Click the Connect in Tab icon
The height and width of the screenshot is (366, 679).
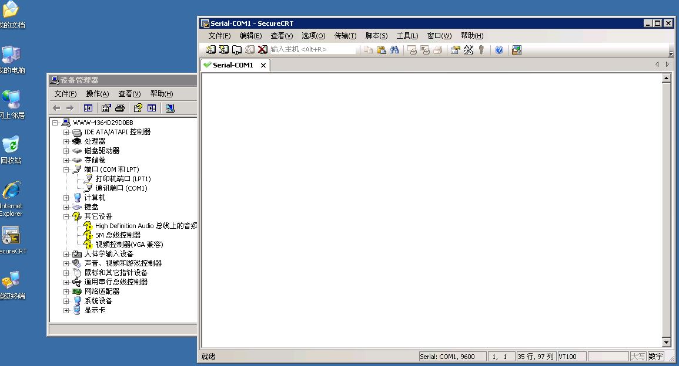click(237, 50)
